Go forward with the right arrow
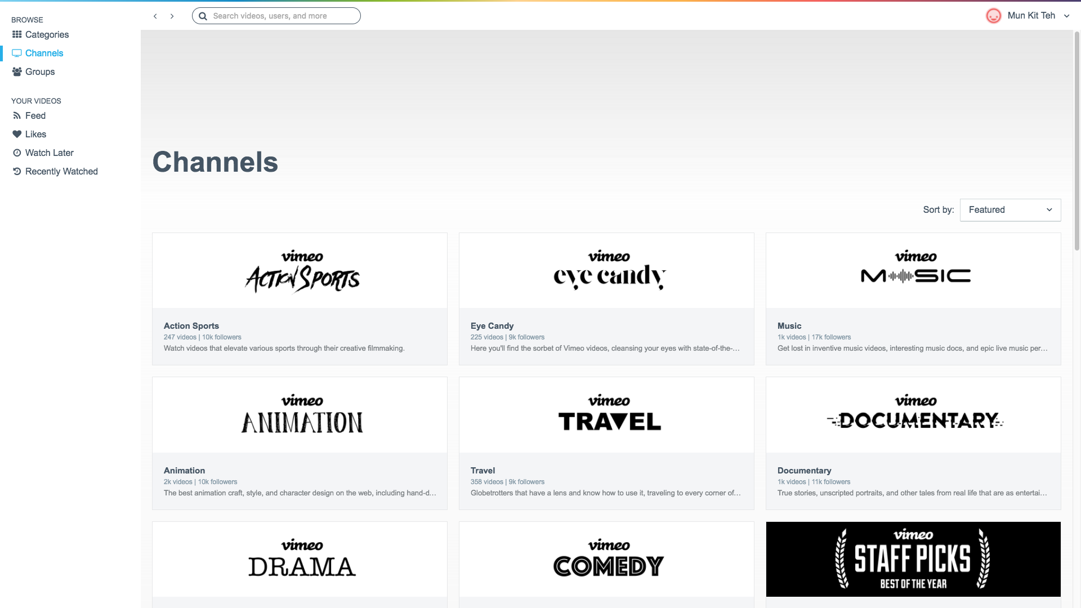 tap(172, 16)
